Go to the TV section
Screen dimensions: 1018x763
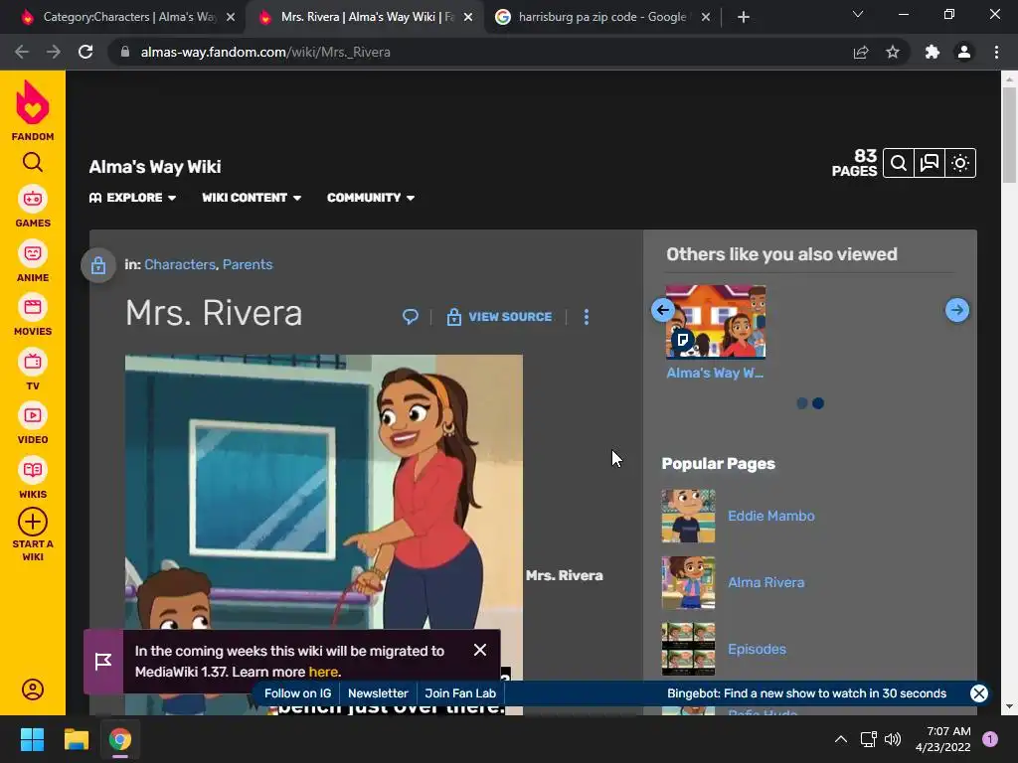pos(33,370)
